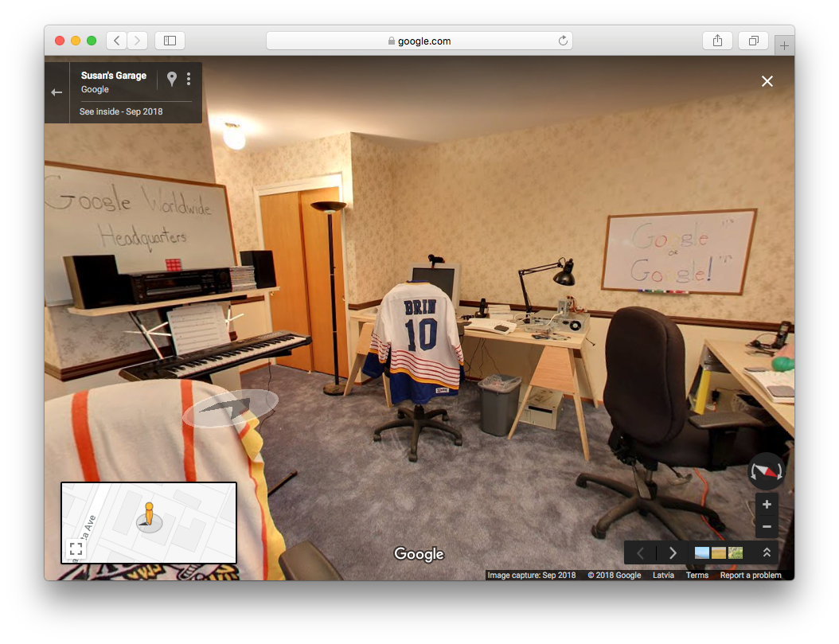The width and height of the screenshot is (839, 644).
Task: Open a new tab with the plus button
Action: pyautogui.click(x=784, y=46)
